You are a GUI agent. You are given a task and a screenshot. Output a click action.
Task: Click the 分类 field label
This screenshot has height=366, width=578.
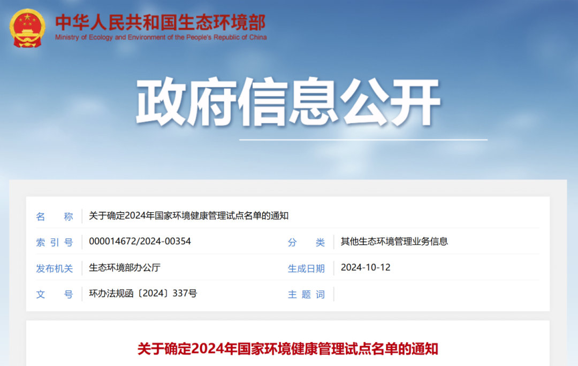click(x=306, y=242)
